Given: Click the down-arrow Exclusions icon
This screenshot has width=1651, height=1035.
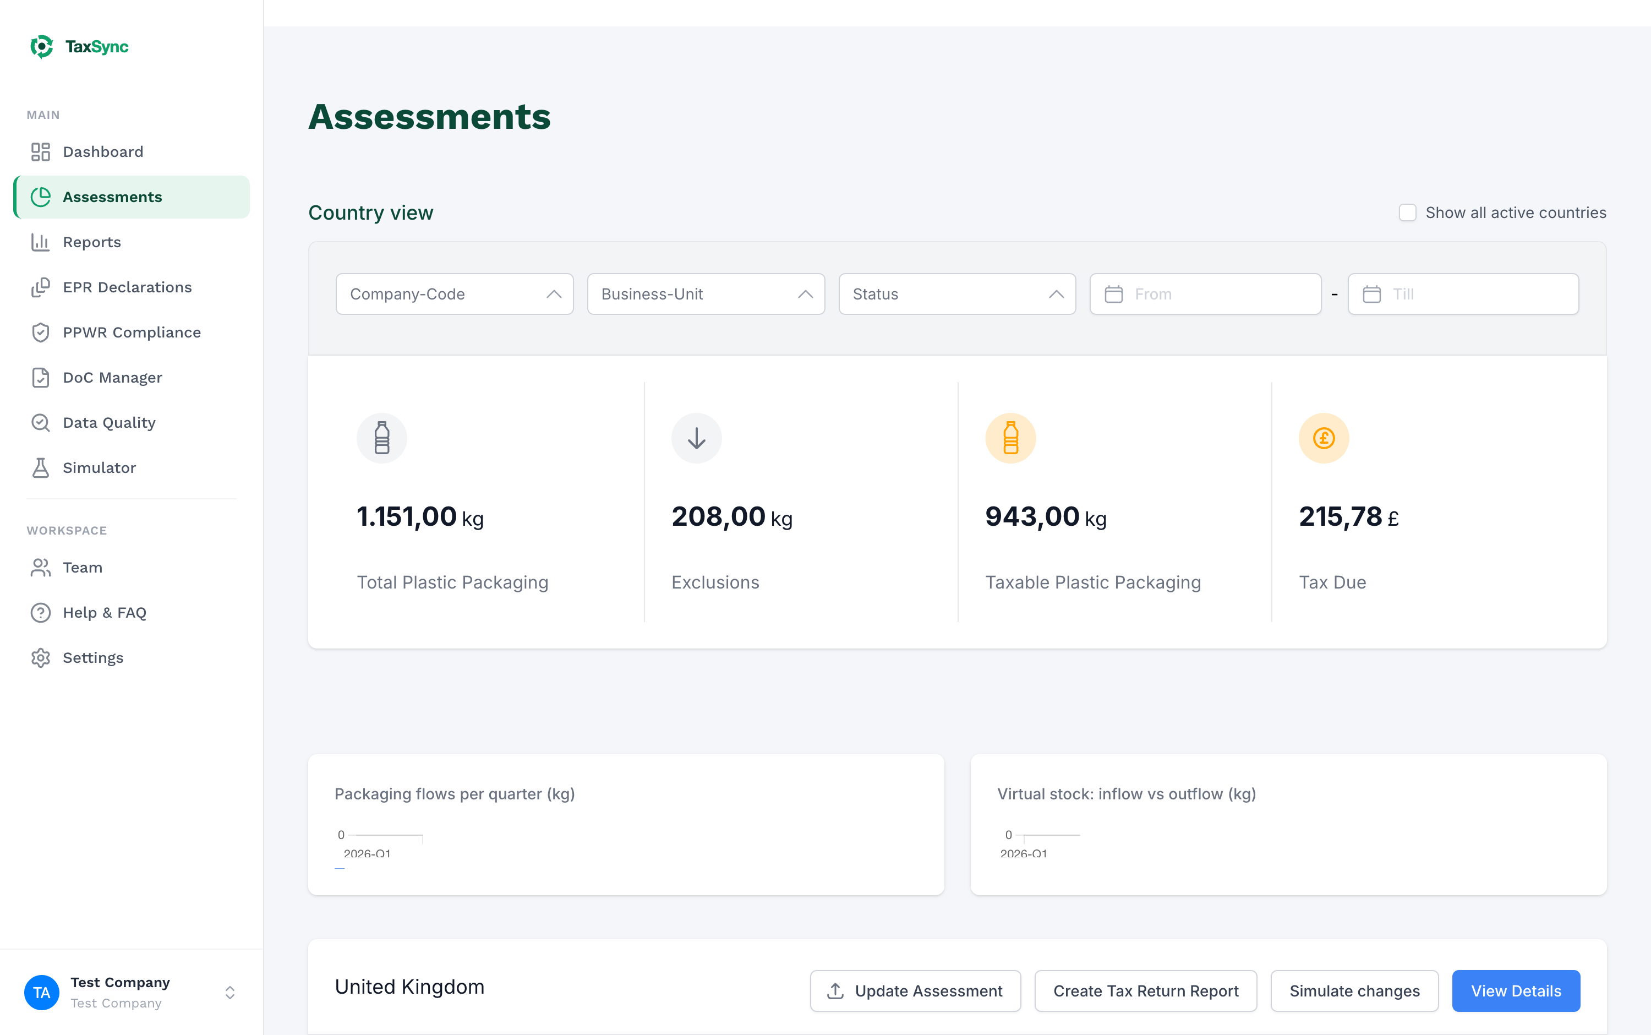Looking at the screenshot, I should (x=697, y=438).
